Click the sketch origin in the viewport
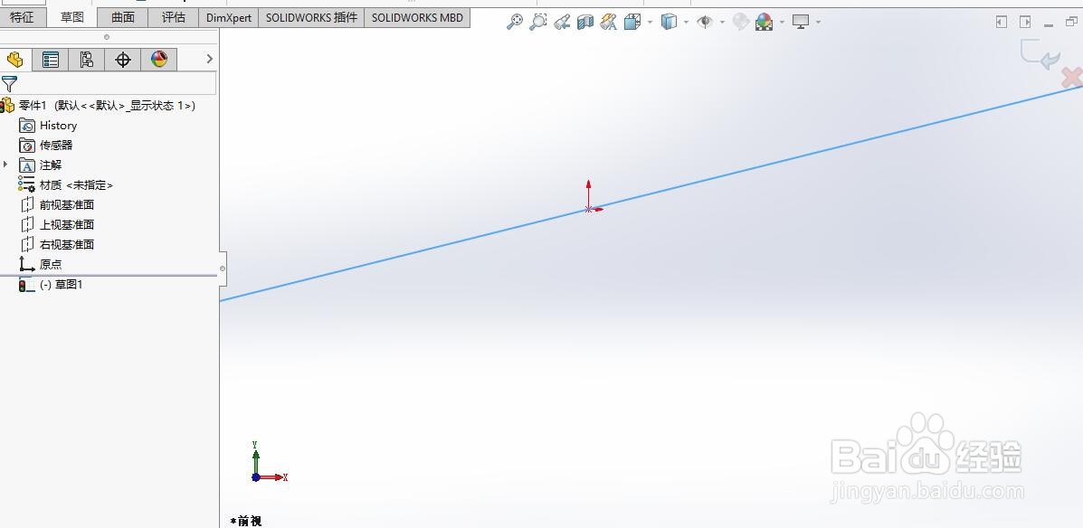1083x528 pixels. [x=588, y=209]
